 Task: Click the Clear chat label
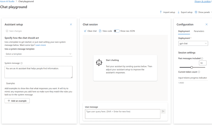click(x=92, y=31)
